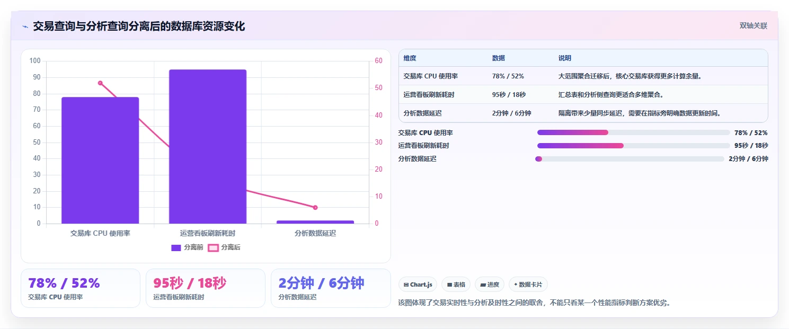Click table cell 78% / 52%
Viewport: 789px width, 329px height.
point(508,76)
